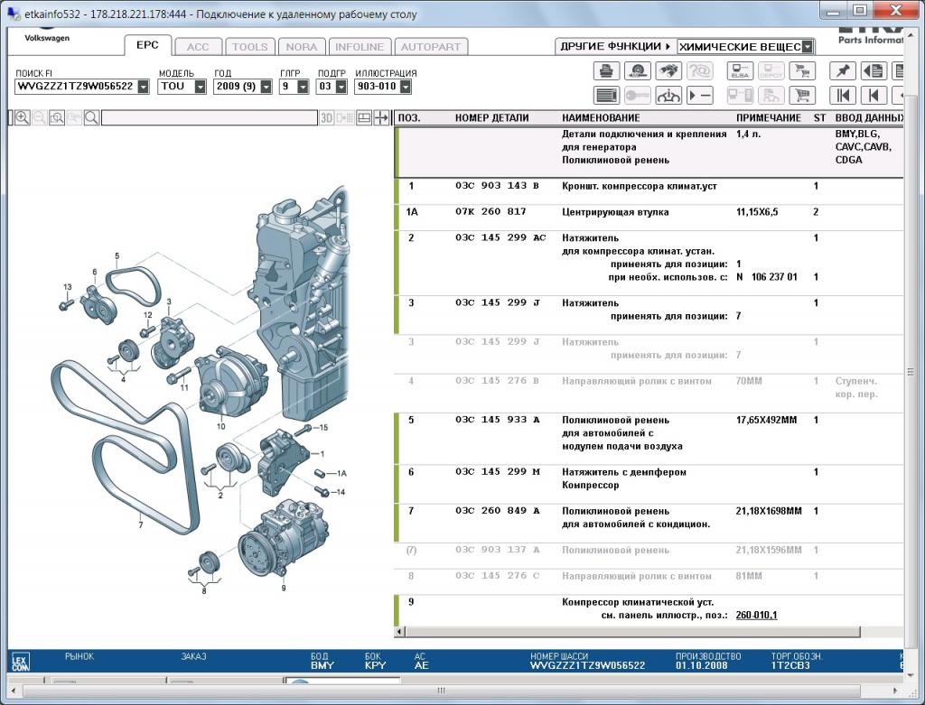The height and width of the screenshot is (705, 925).
Task: Expand the МОДЕЛЬ dropdown showing TOU
Action: [x=201, y=87]
